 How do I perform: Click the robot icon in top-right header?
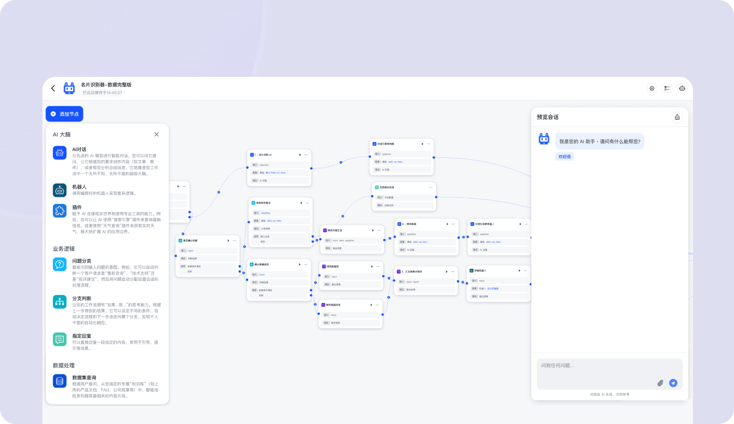click(x=682, y=88)
